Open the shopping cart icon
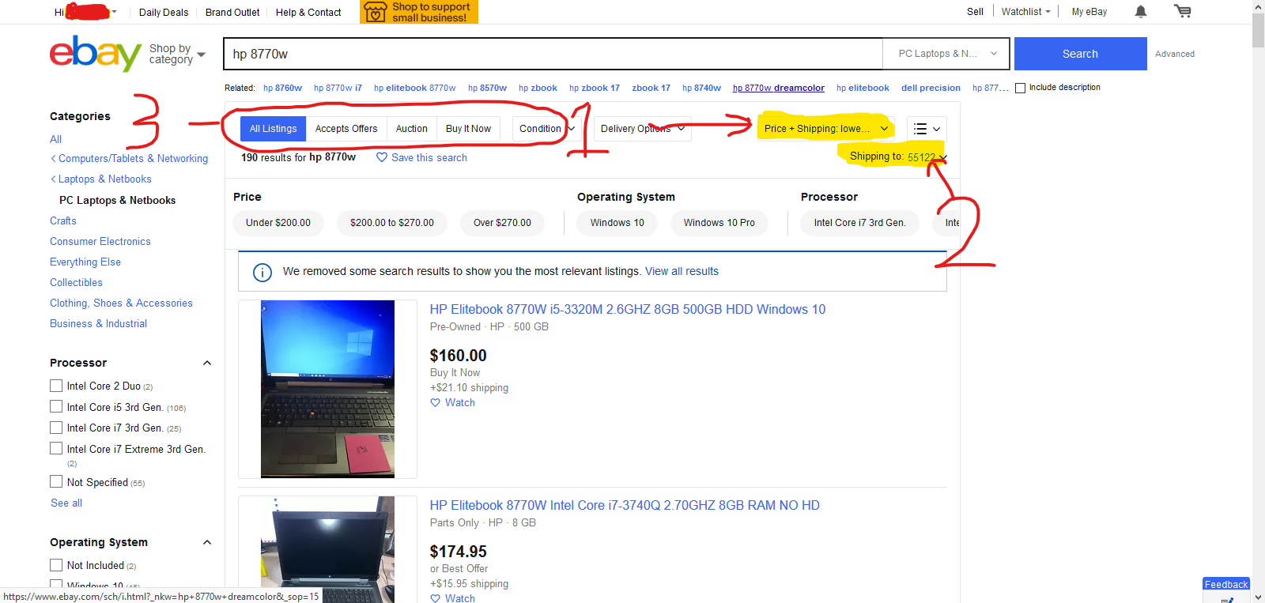Viewport: 1265px width, 603px height. (1183, 11)
